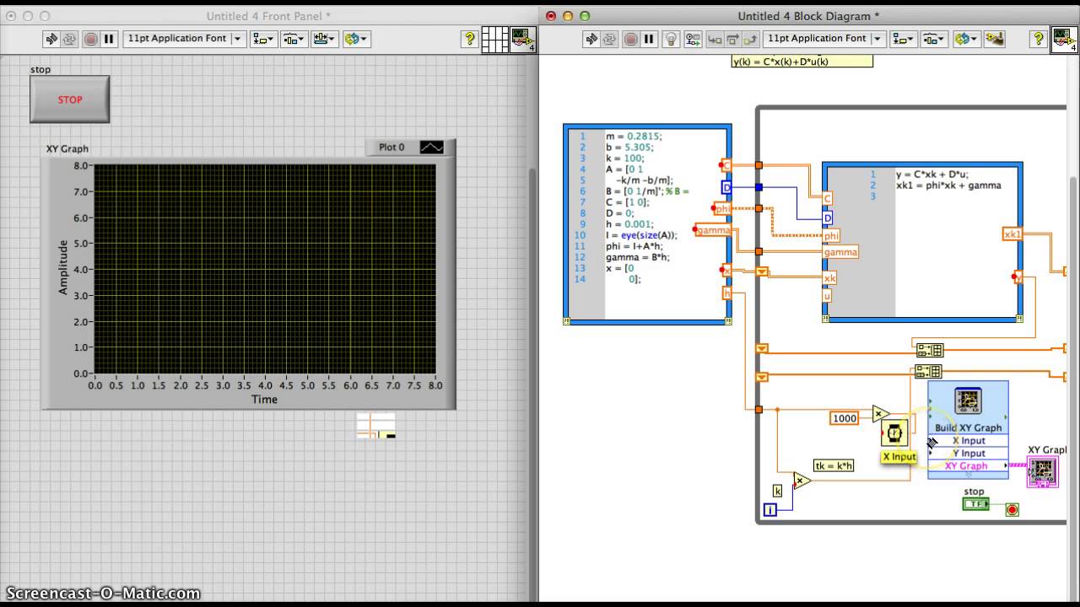Show Context Help from the Front Panel

pos(470,39)
